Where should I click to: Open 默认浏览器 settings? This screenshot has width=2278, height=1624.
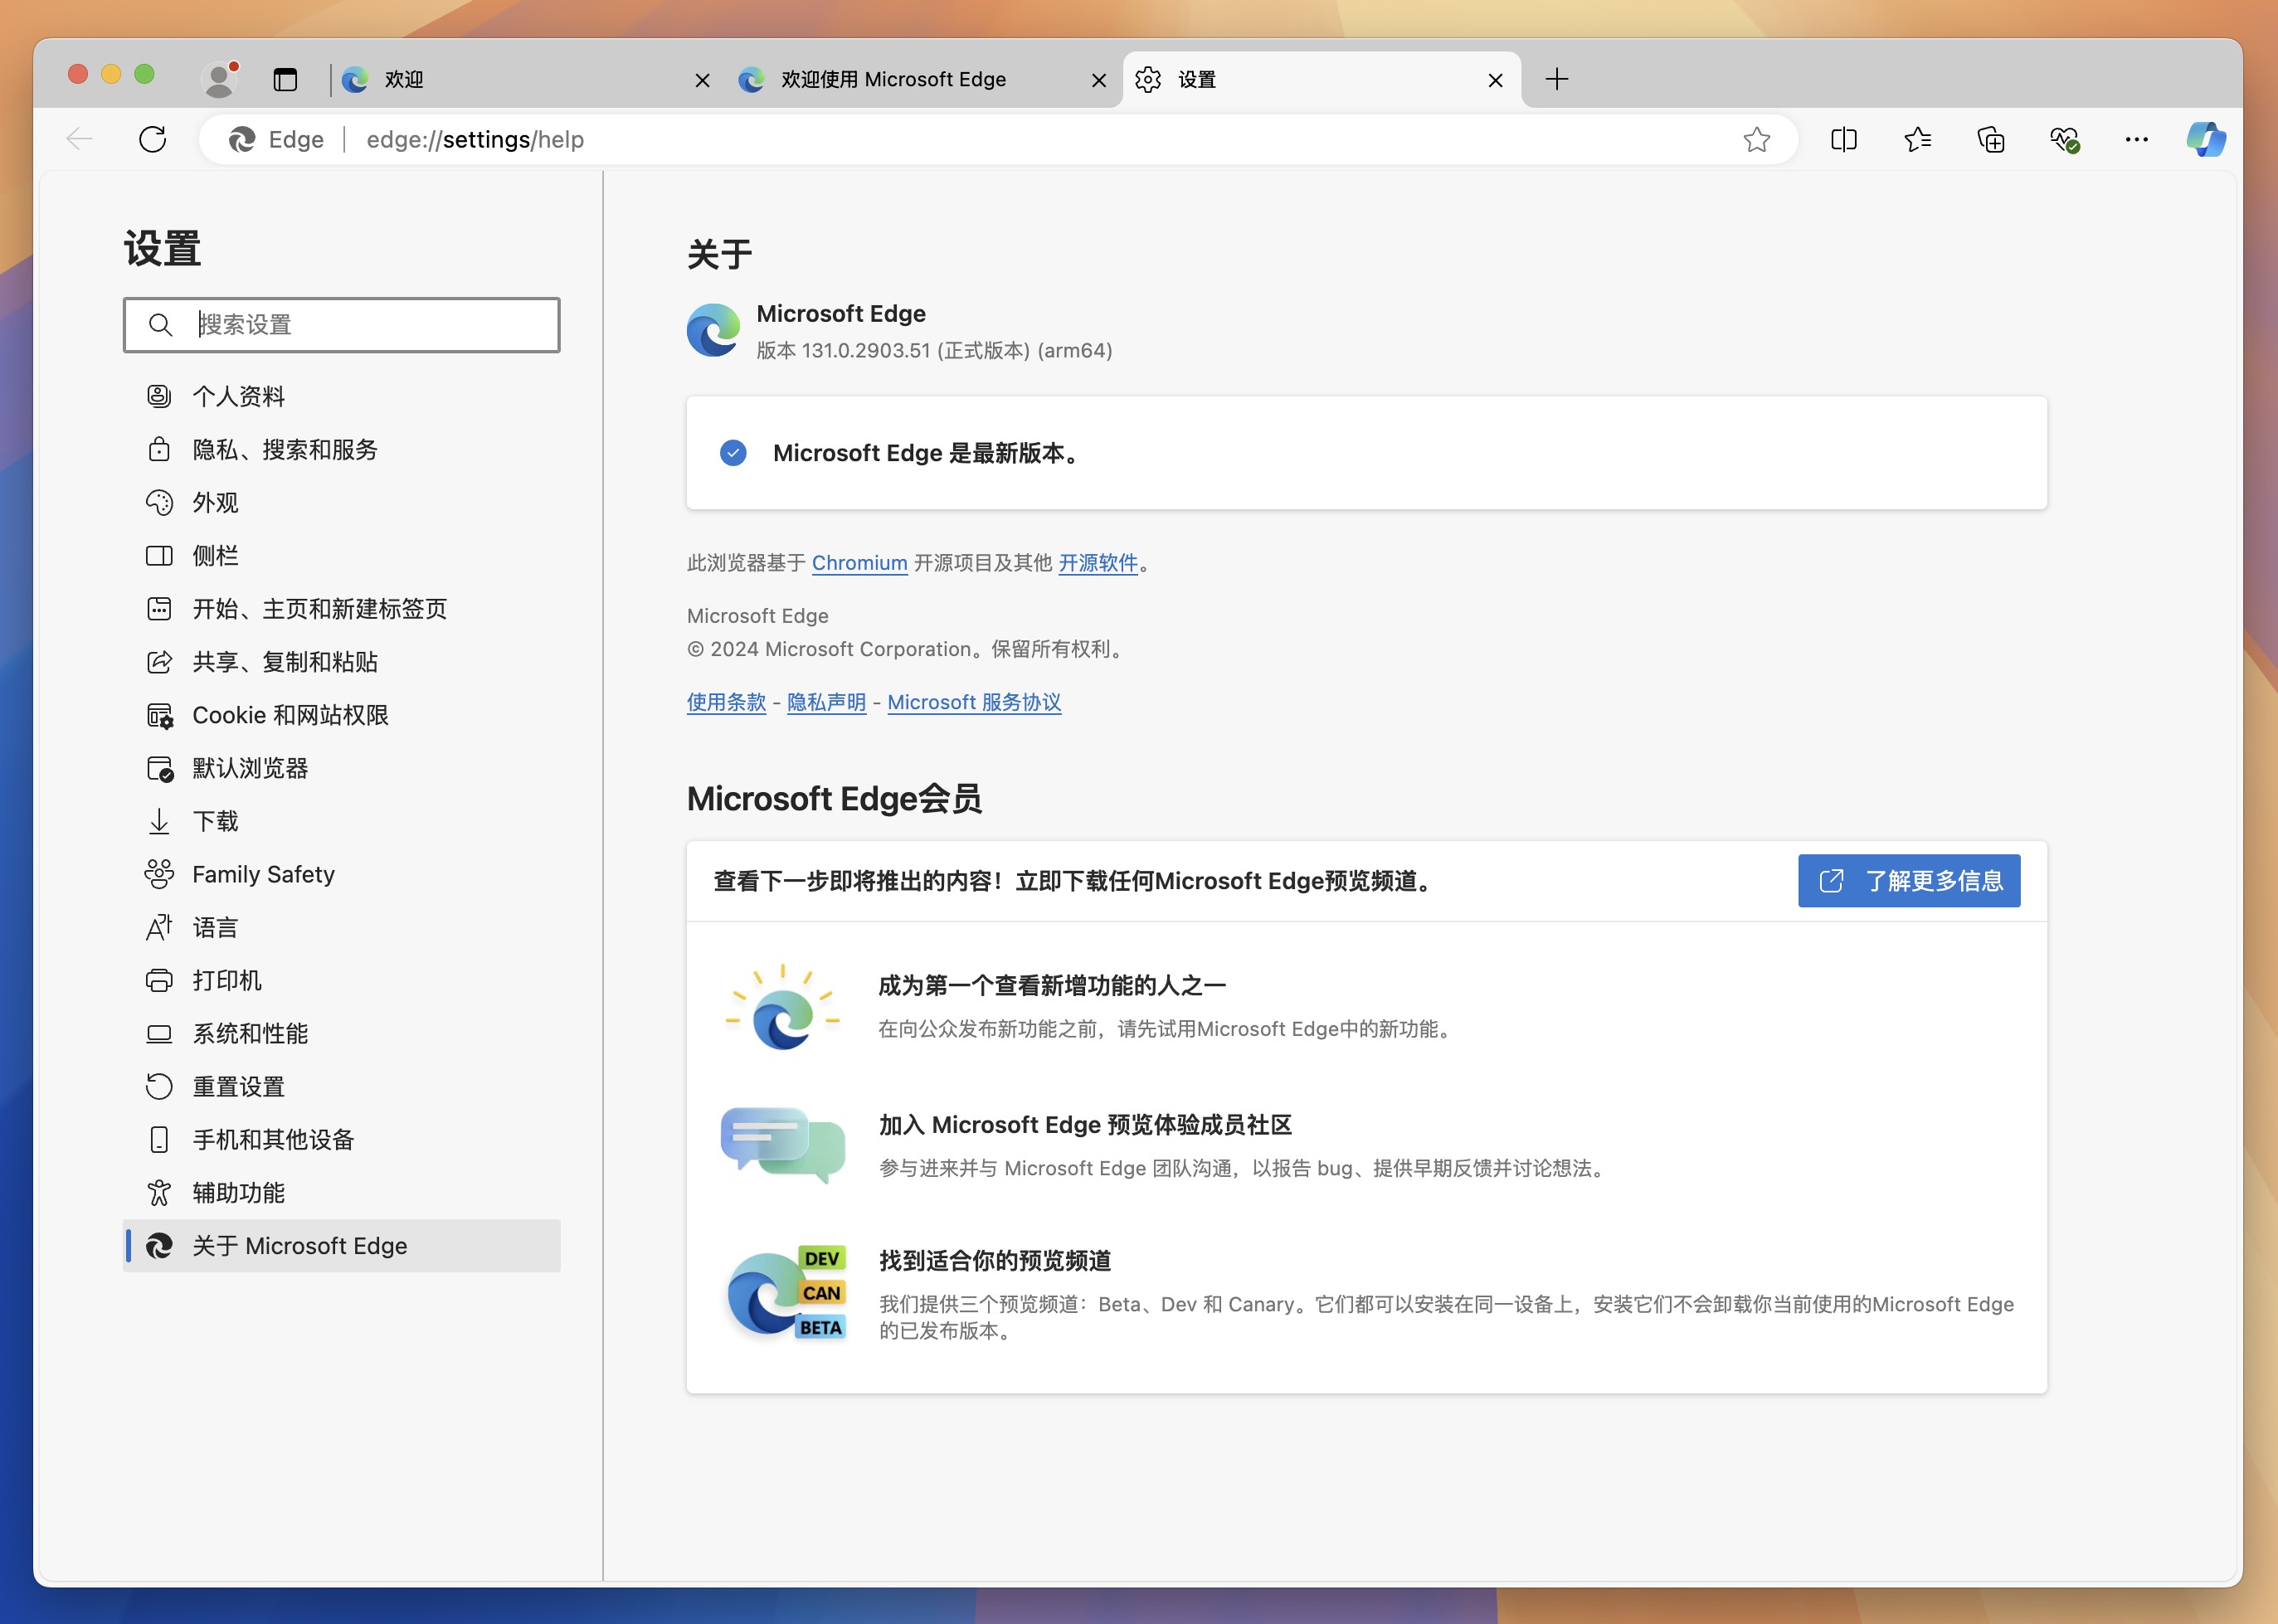point(341,768)
